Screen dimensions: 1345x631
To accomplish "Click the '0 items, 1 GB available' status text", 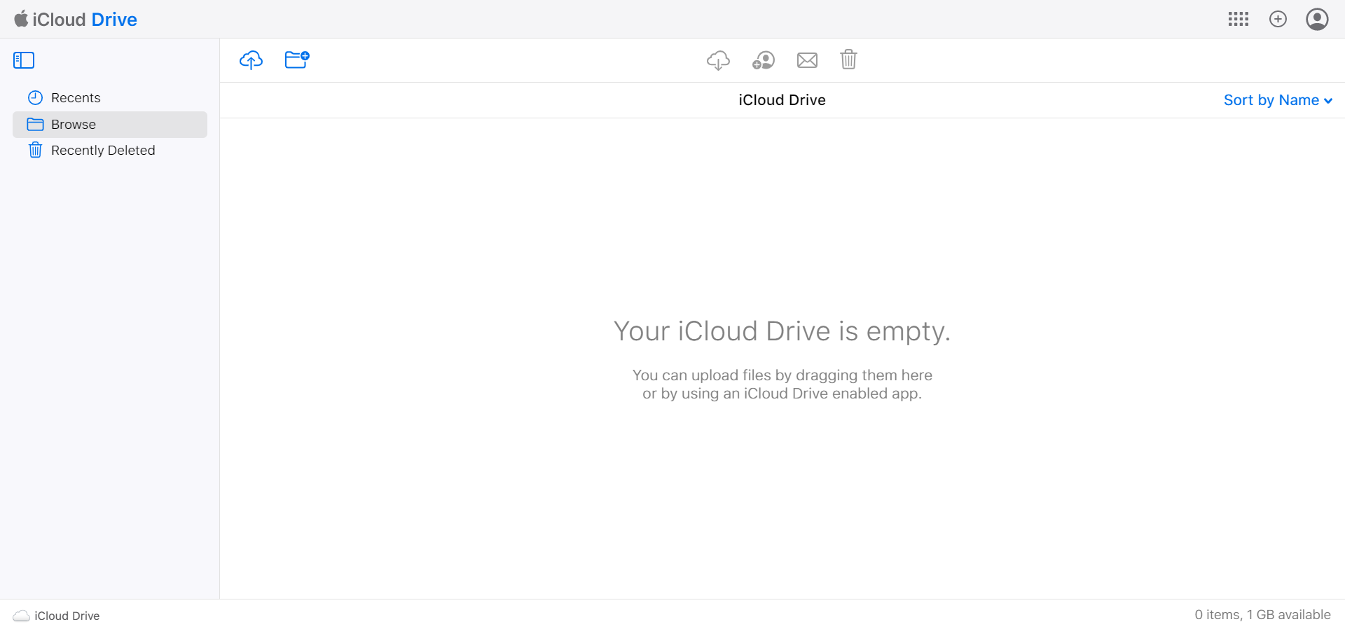I will click(1262, 615).
